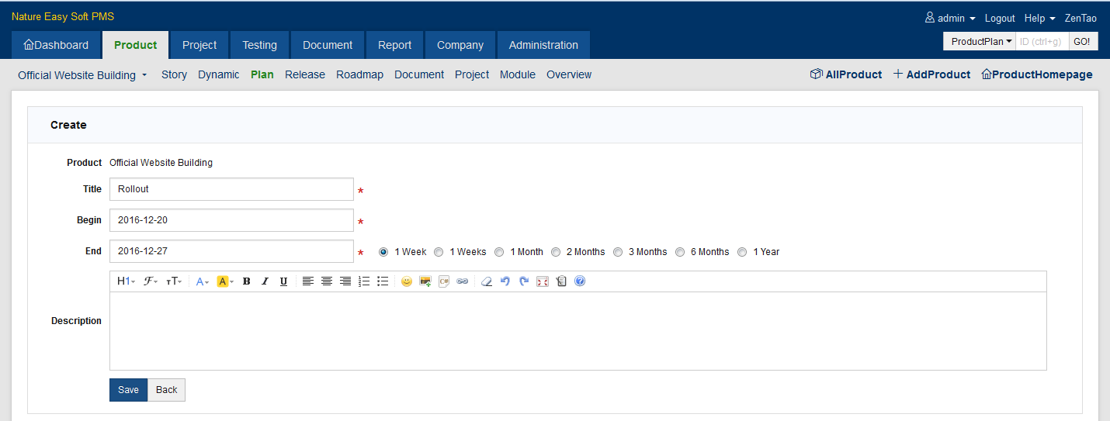Viewport: 1110px width, 421px height.
Task: Click the insert image icon
Action: coord(425,281)
